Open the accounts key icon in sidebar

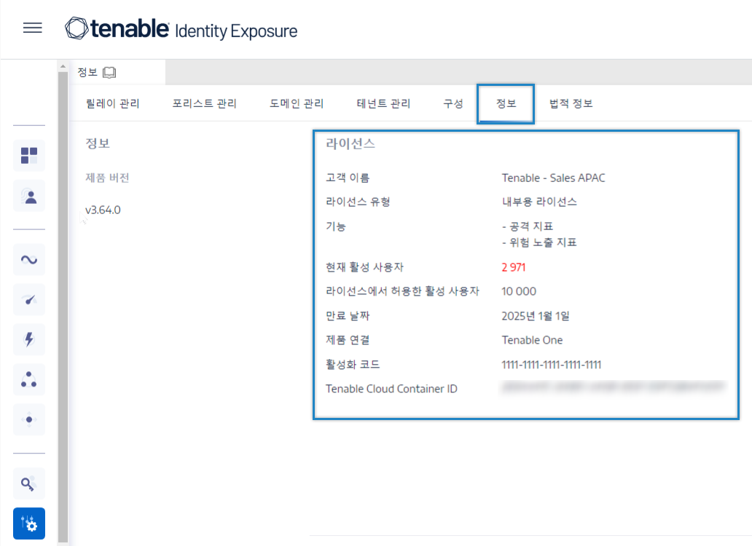point(29,483)
